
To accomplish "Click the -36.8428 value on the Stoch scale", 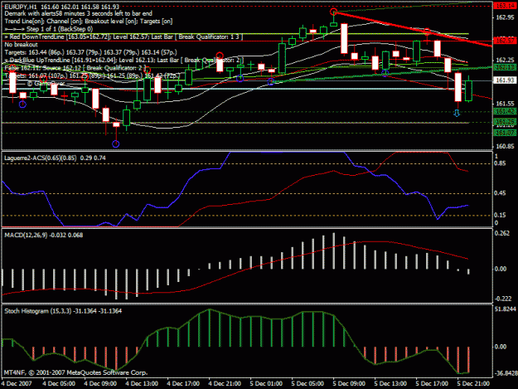I will point(505,373).
